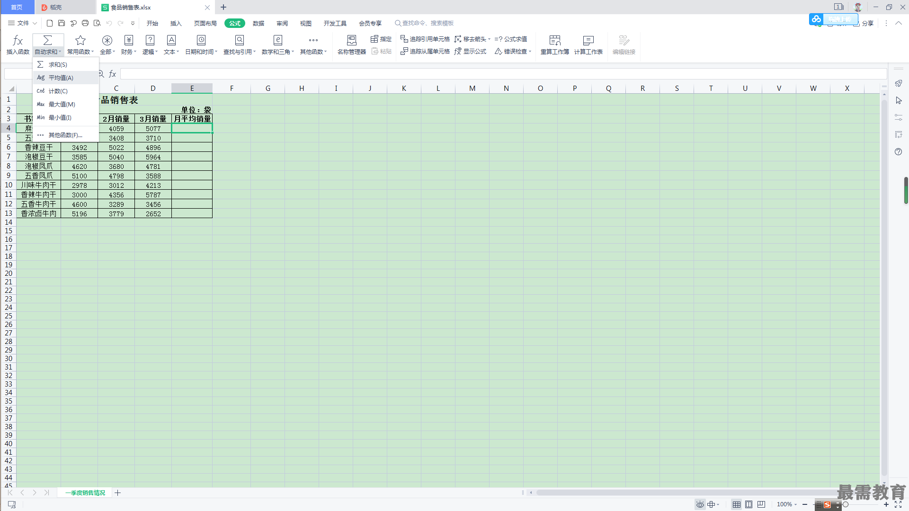Click the Save icon in quick toolbar
This screenshot has width=909, height=511.
(x=62, y=23)
